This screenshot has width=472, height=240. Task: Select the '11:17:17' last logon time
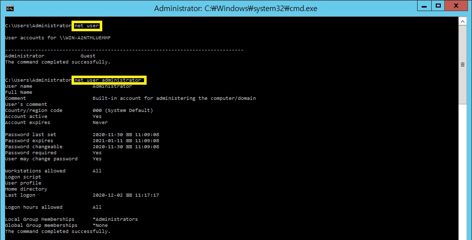(147, 195)
